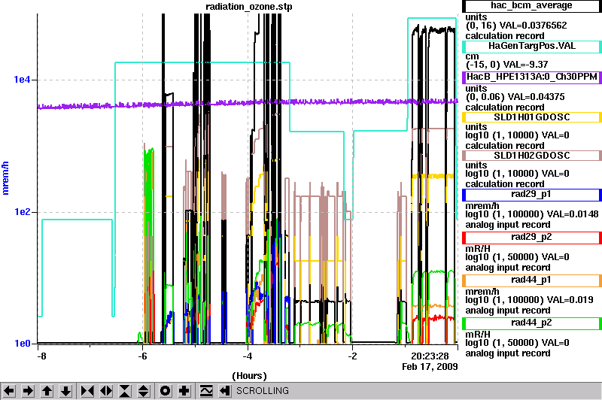Click the plus crosshair toolbar icon

[184, 391]
